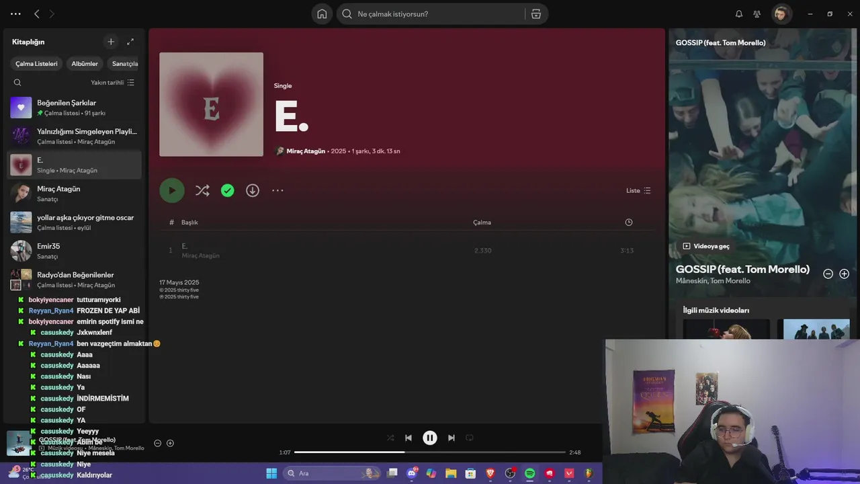Open the friend activity icon
Screen dimensions: 860x484
(757, 13)
